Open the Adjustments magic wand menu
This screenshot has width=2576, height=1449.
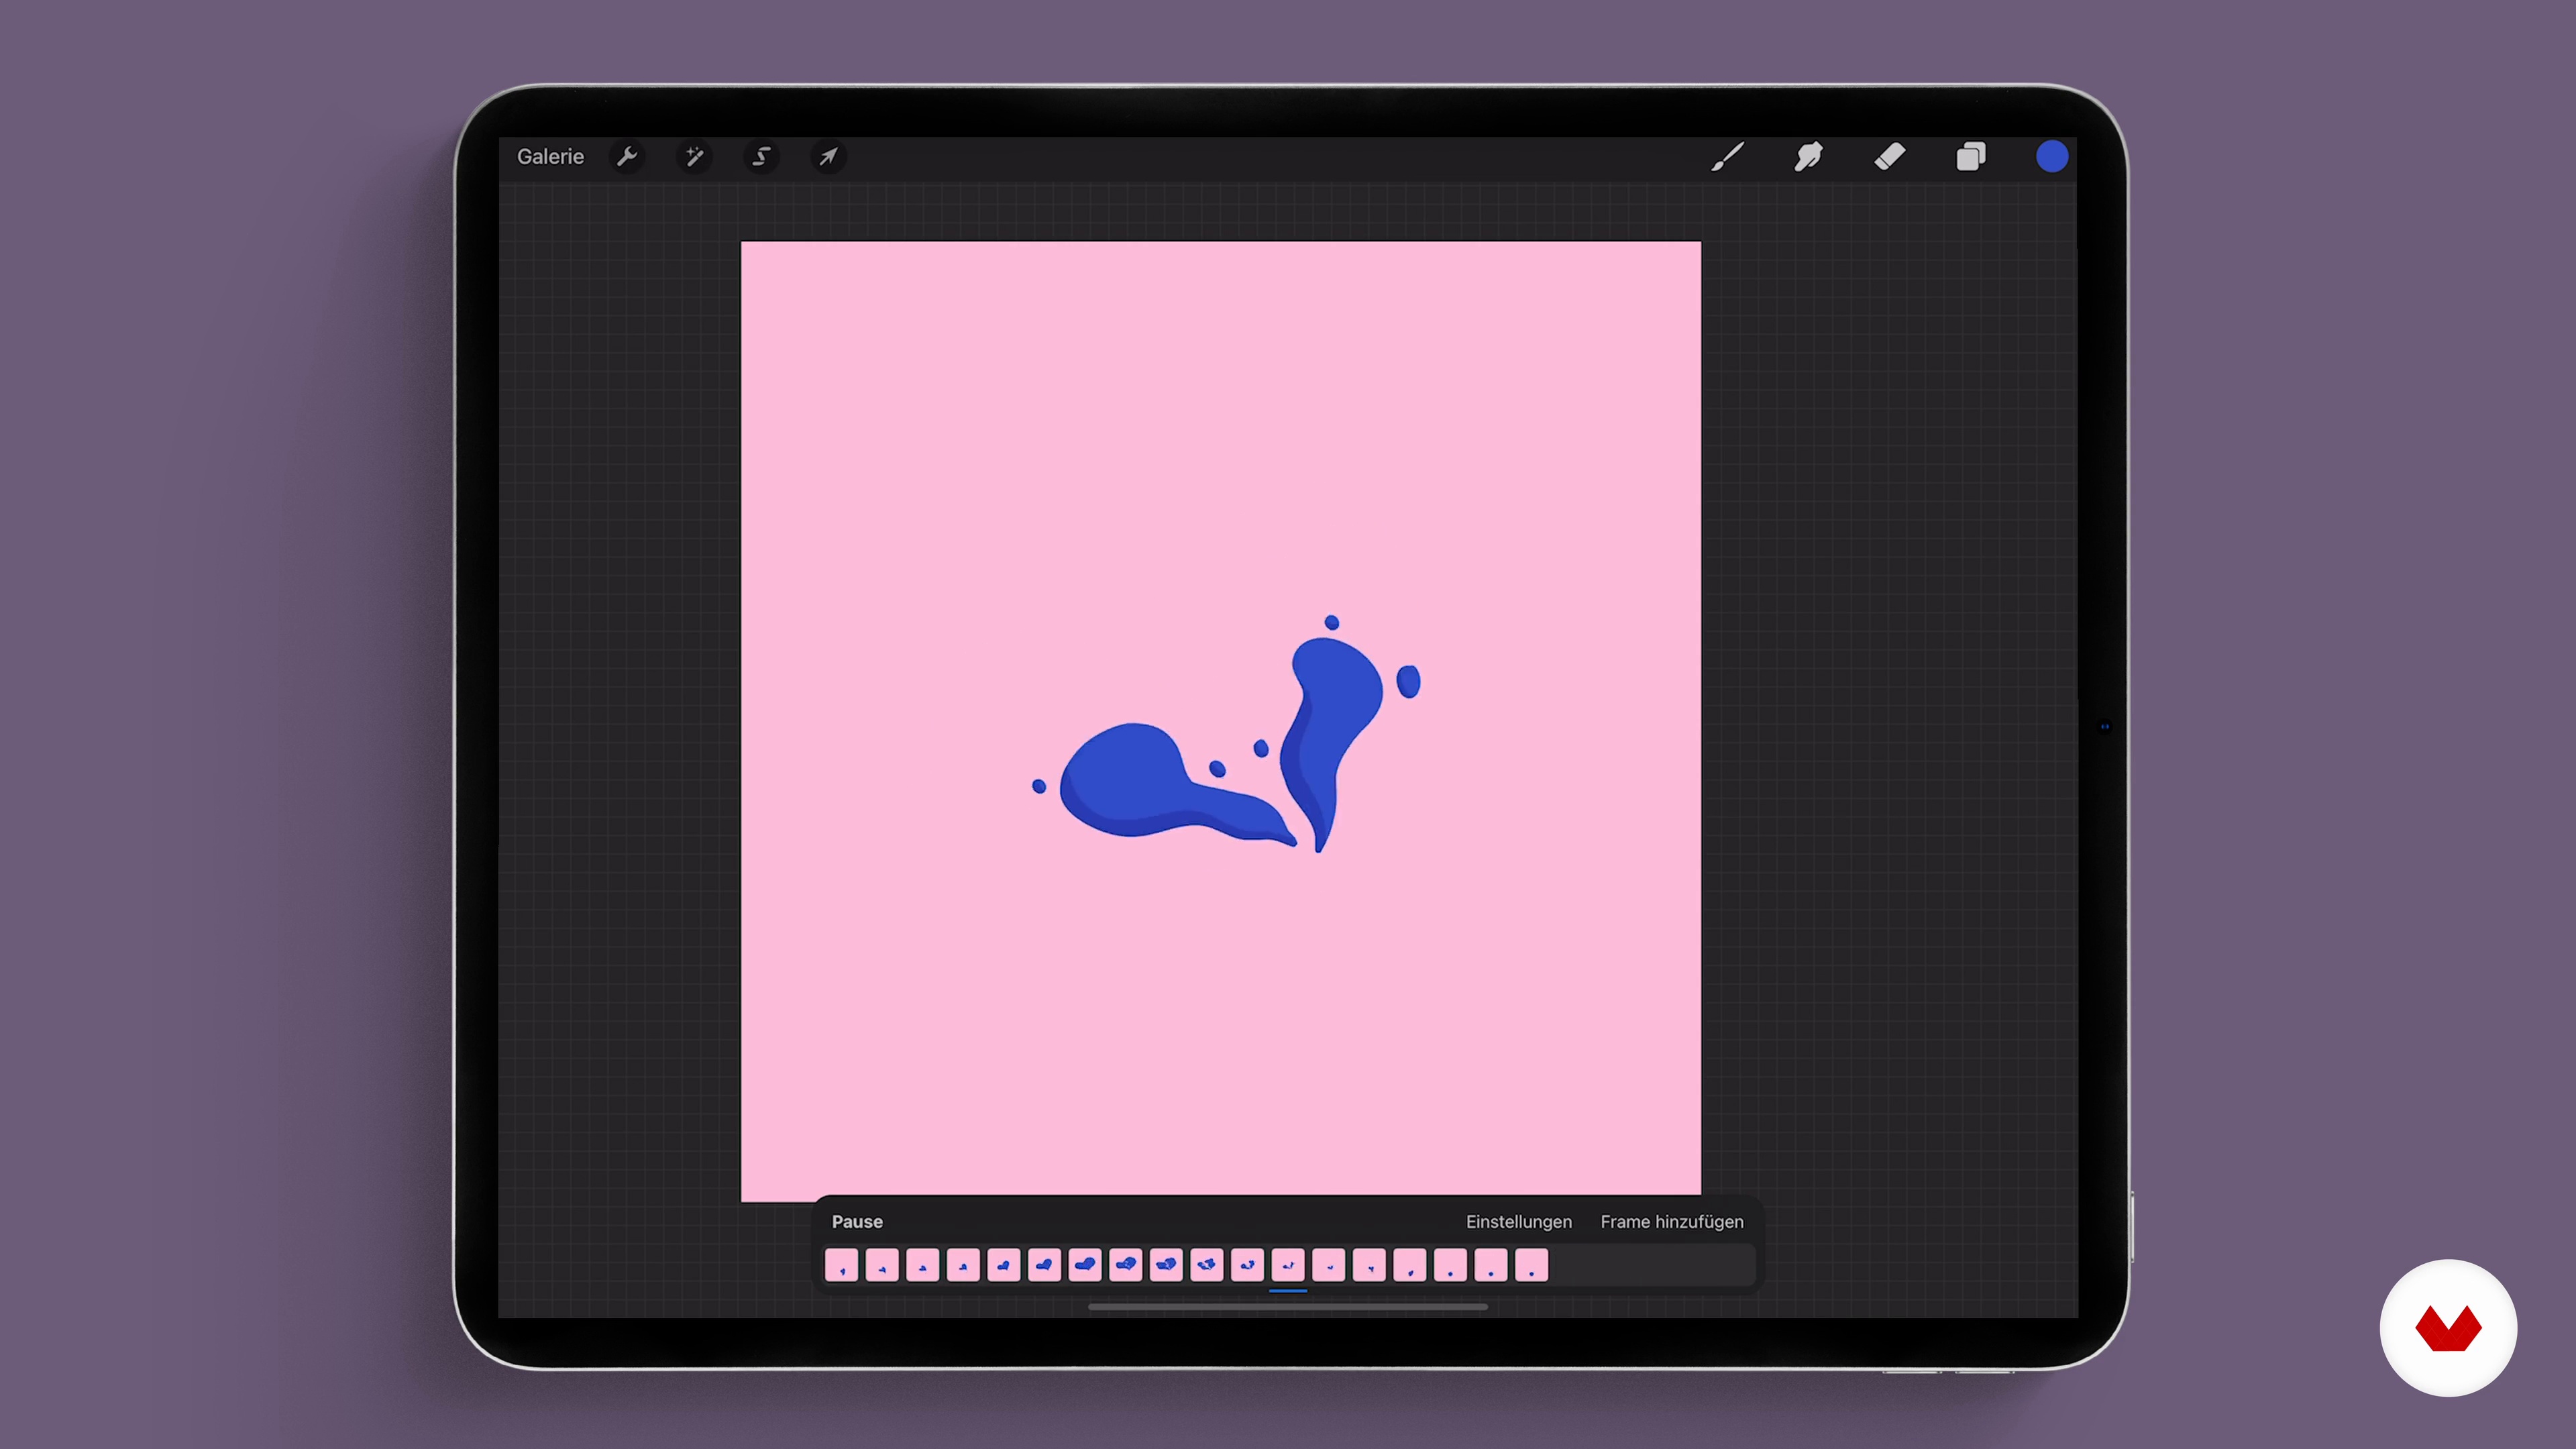click(x=694, y=157)
